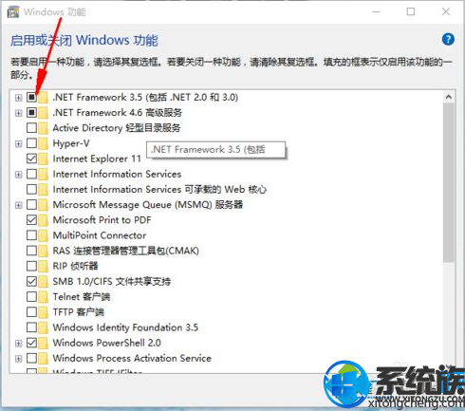Expand Microsoft Message Queue (MSMQ) node
Image resolution: width=465 pixels, height=411 pixels.
click(19, 205)
